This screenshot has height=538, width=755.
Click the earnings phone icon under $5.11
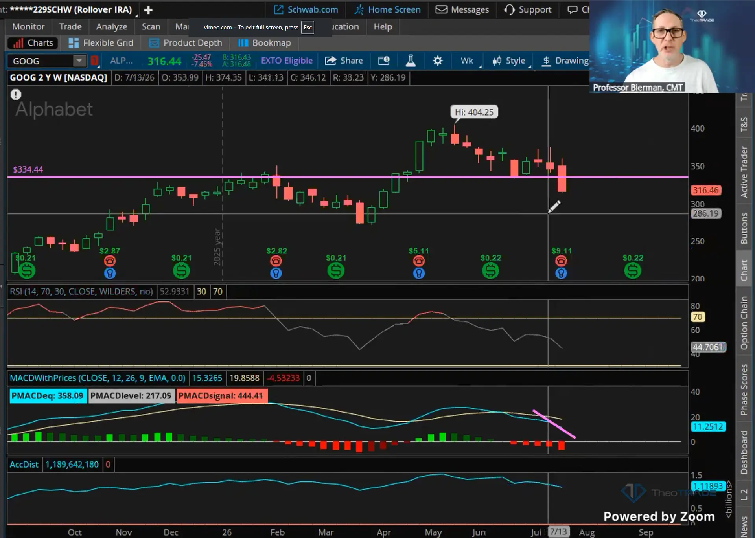[419, 261]
